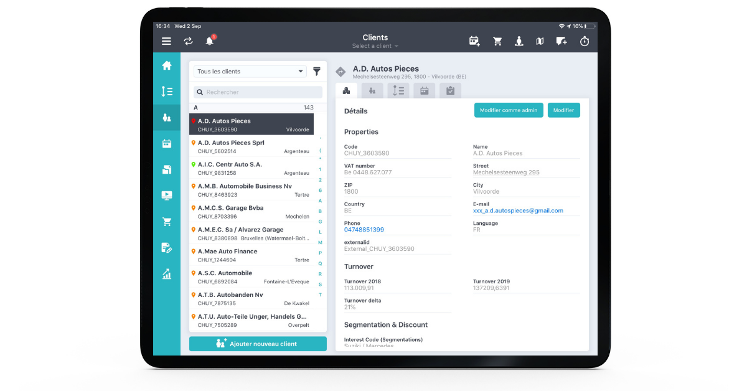This screenshot has width=747, height=391.
Task: Open the notifications bell
Action: pyautogui.click(x=210, y=41)
